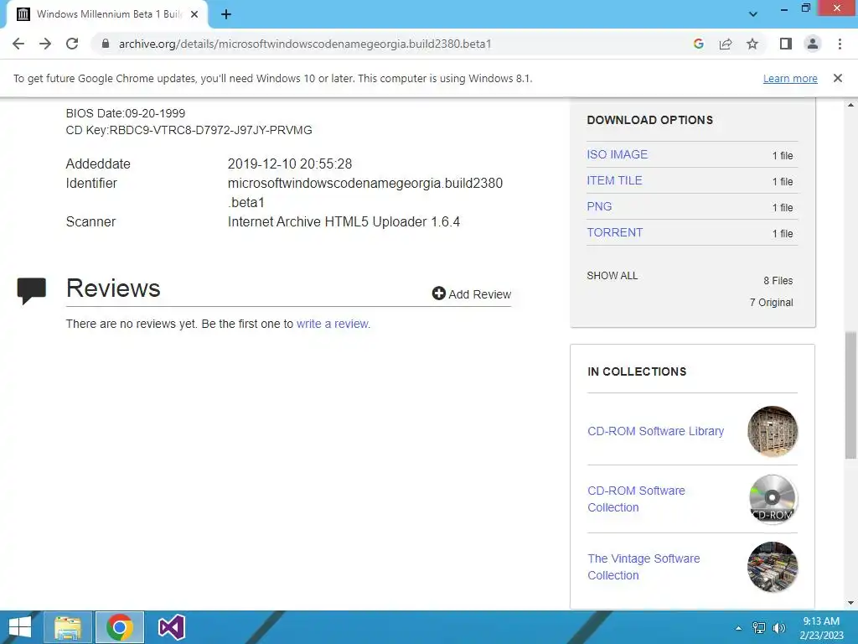Open a new browser tab
The width and height of the screenshot is (858, 644).
point(226,14)
